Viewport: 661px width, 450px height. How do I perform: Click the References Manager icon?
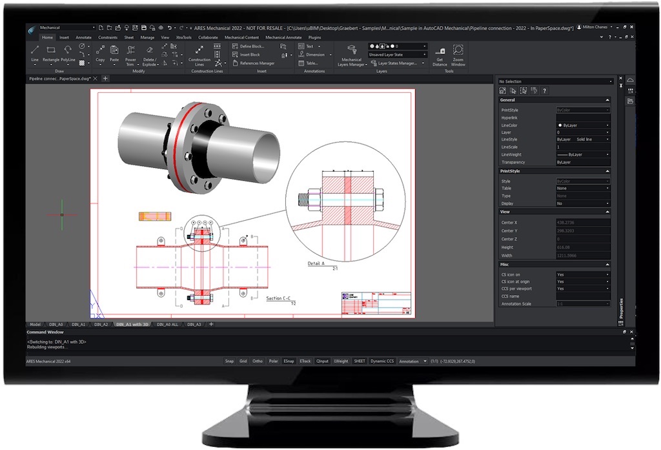coord(235,63)
